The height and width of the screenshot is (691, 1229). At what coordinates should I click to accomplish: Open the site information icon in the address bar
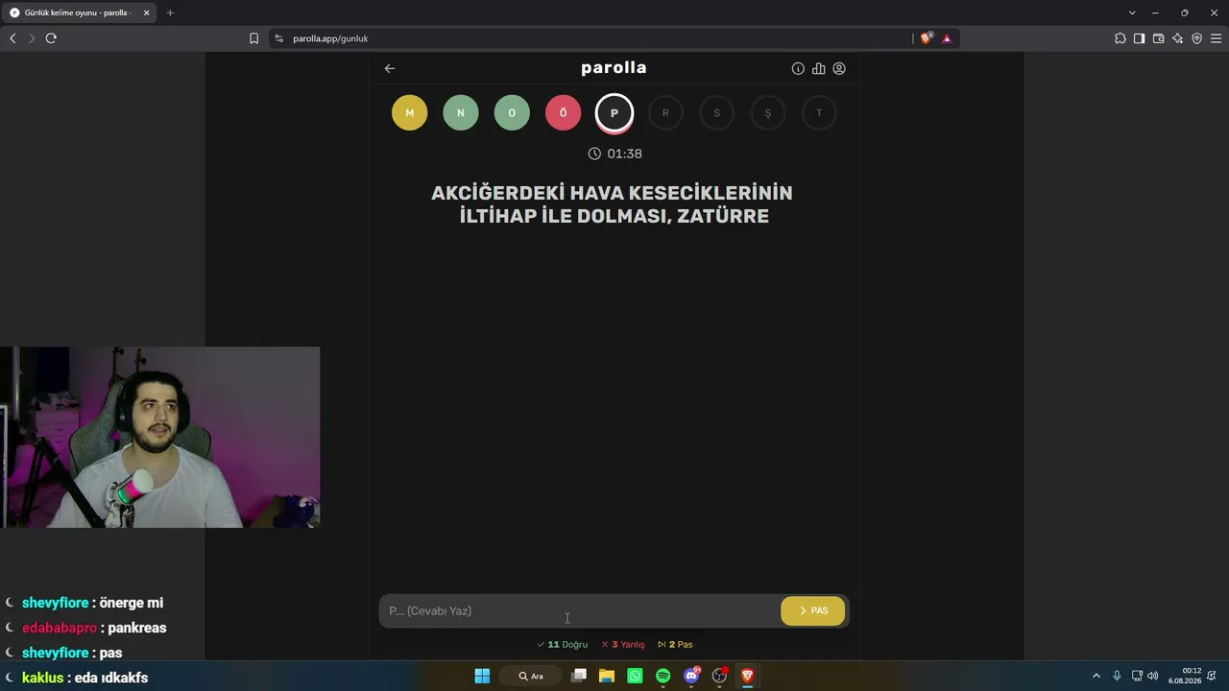coord(279,38)
